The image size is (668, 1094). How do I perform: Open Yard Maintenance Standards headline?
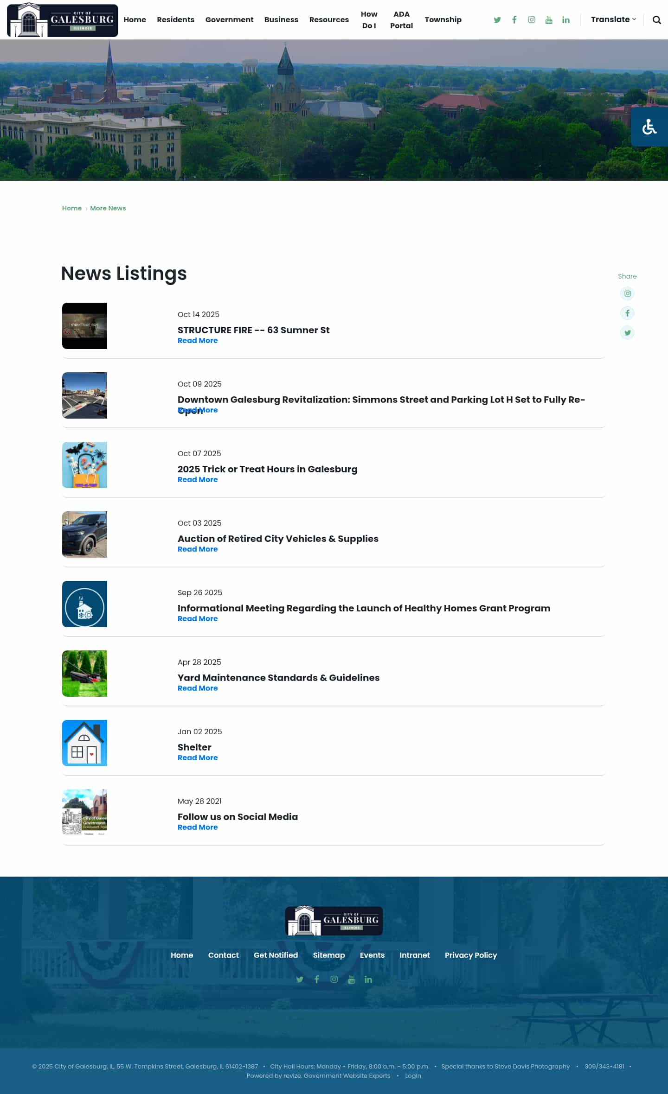pyautogui.click(x=279, y=678)
